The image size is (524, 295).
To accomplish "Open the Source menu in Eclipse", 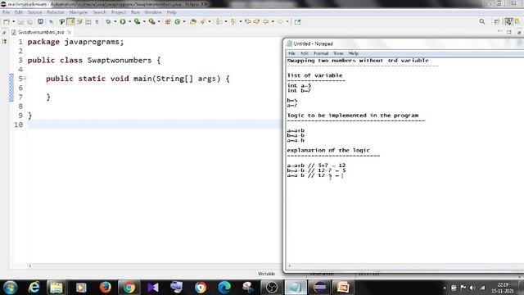I will pyautogui.click(x=34, y=12).
